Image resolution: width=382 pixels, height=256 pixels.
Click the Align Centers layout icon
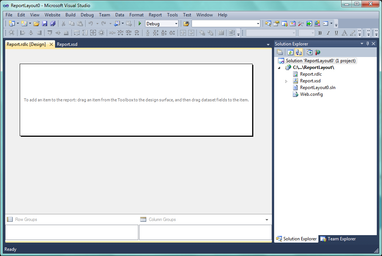(x=31, y=33)
